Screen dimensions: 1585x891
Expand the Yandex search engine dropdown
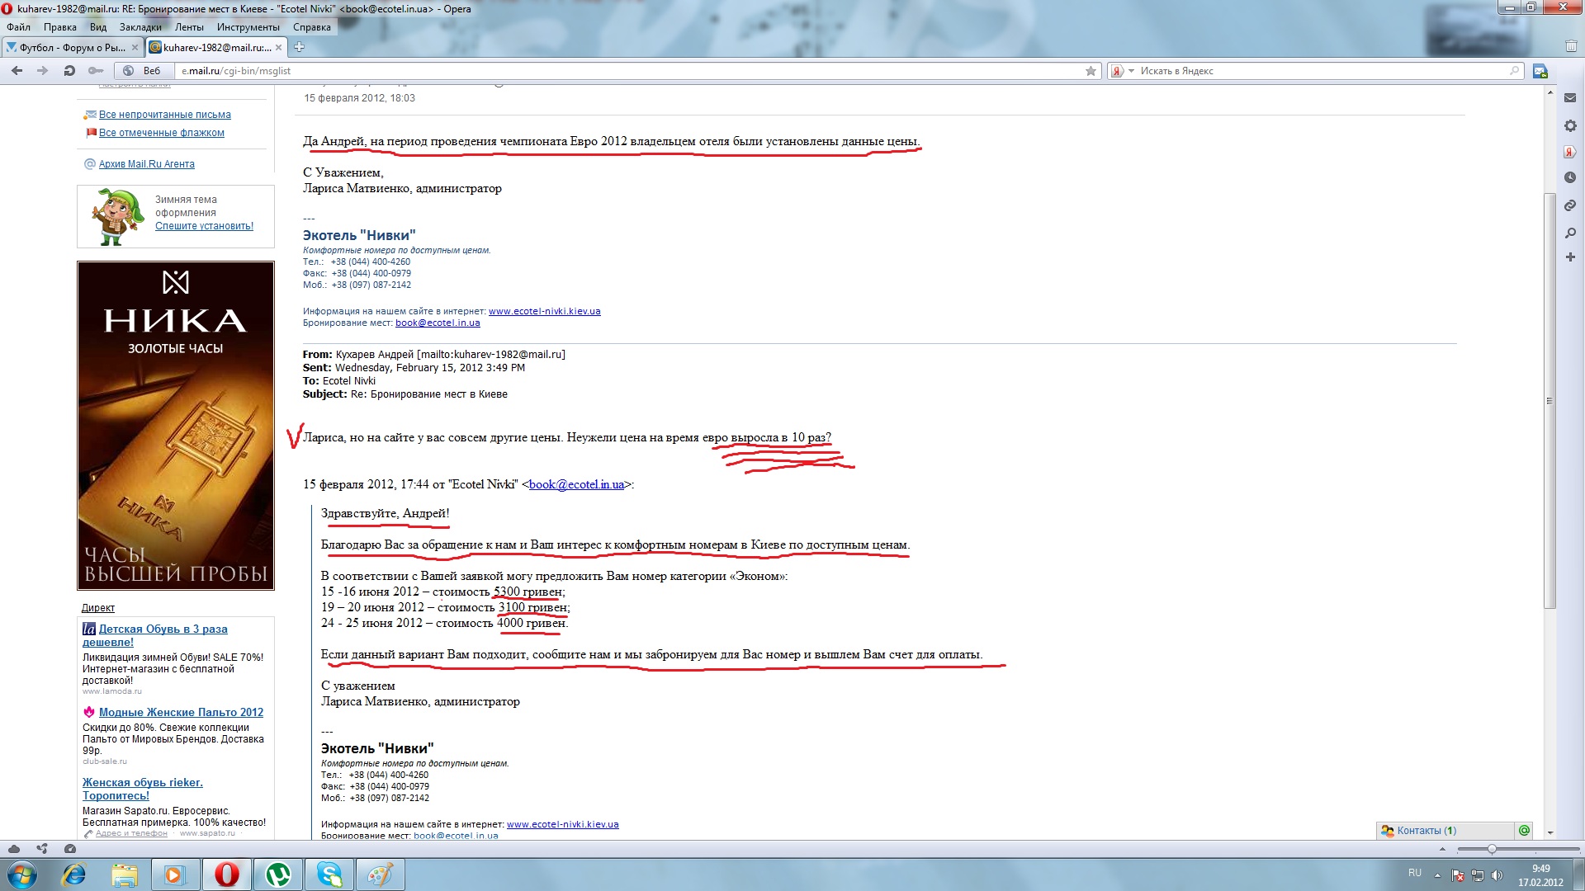[x=1131, y=71]
